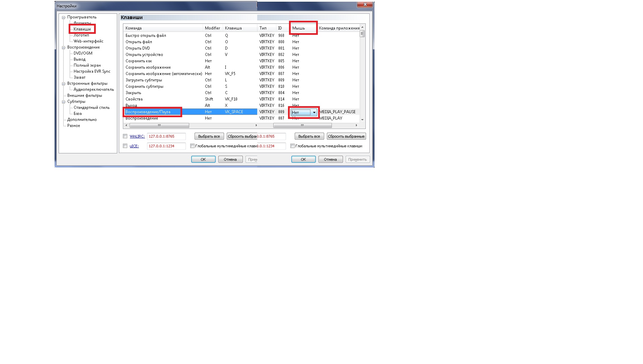The image size is (643, 364).
Task: Sort by the Modifier column header
Action: [213, 28]
